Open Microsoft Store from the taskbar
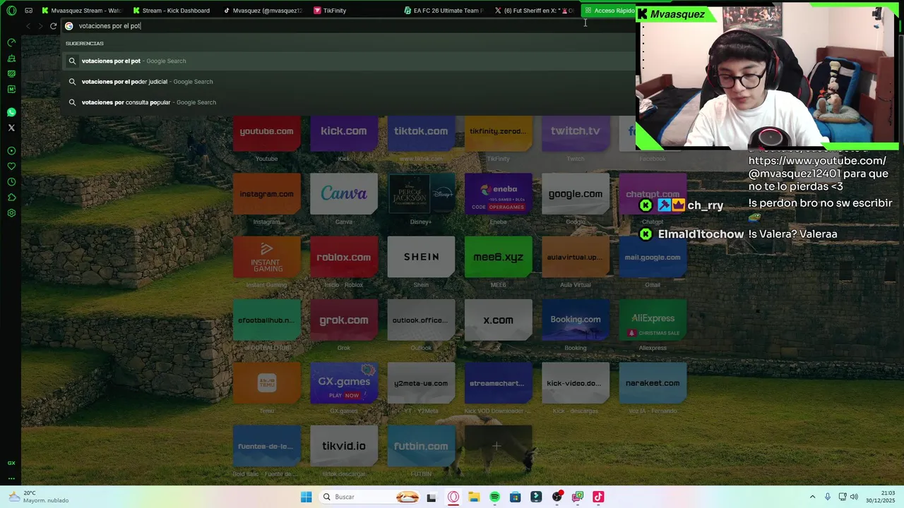904x508 pixels. click(516, 497)
